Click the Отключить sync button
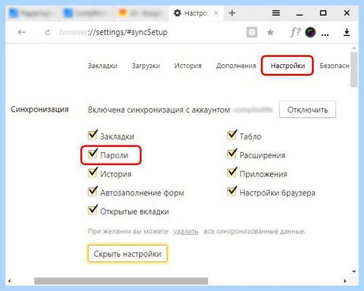The image size is (364, 291). 308,110
